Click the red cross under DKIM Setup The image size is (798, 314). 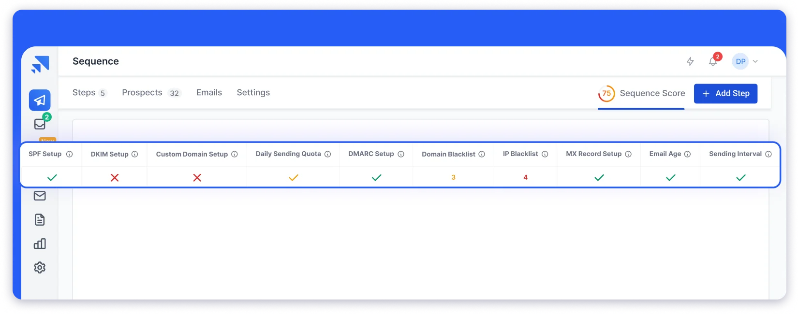point(115,178)
